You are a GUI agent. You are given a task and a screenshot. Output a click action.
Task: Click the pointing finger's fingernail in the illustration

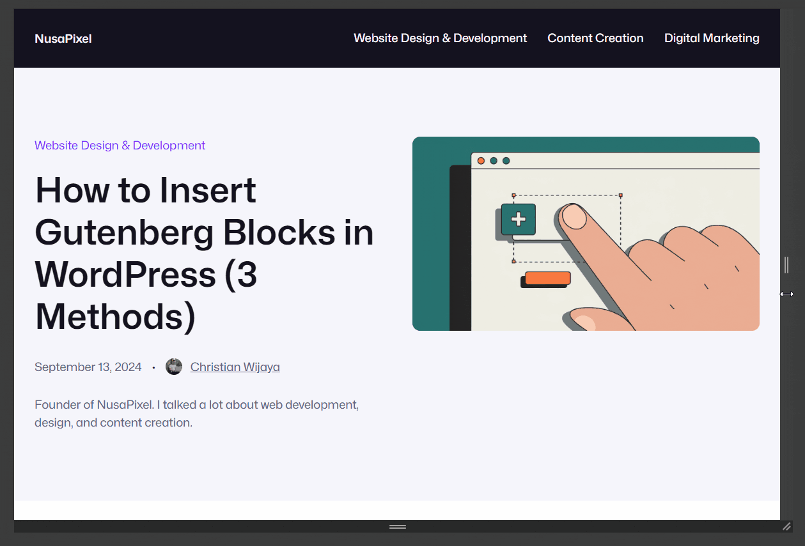coord(574,217)
